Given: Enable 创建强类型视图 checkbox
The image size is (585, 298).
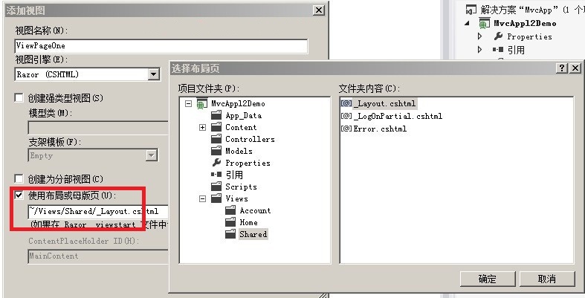Looking at the screenshot, I should point(19,98).
